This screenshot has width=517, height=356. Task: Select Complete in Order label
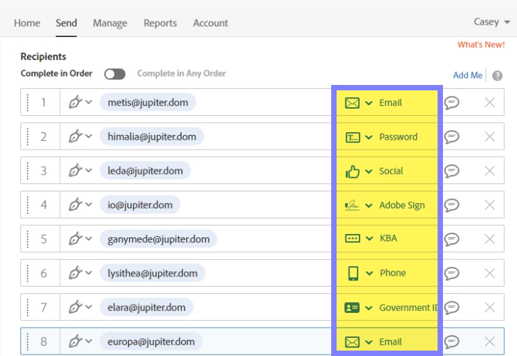coord(57,73)
